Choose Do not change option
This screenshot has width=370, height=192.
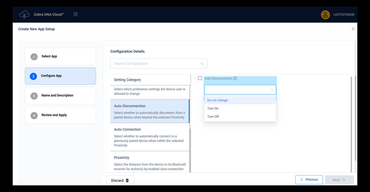(x=217, y=100)
